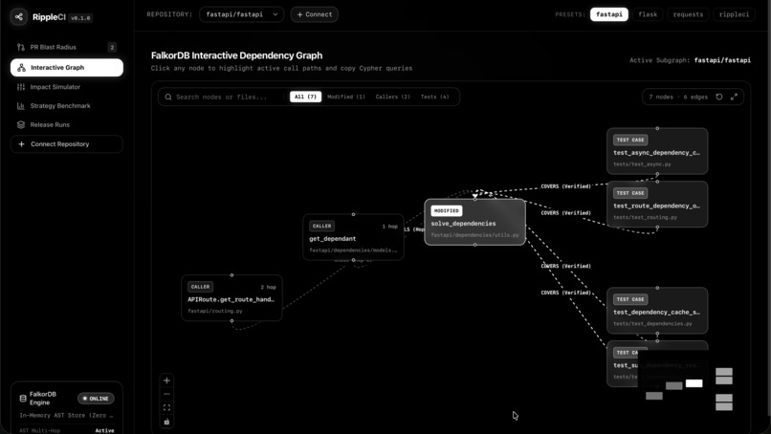Click the tests/test_async.py file path
This screenshot has height=434, width=771.
click(x=642, y=164)
